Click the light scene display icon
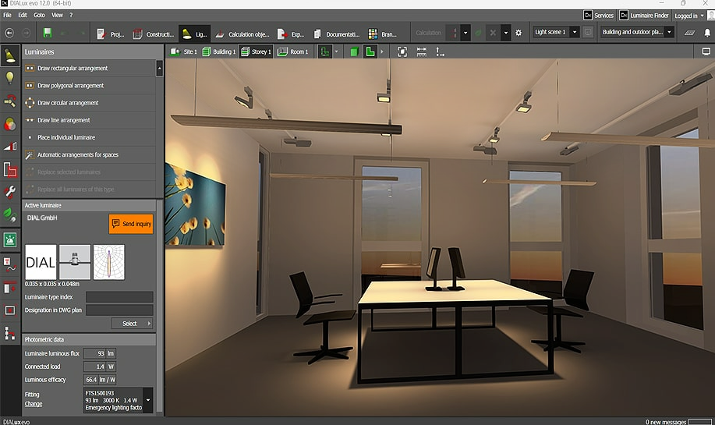715x425 pixels. [588, 33]
